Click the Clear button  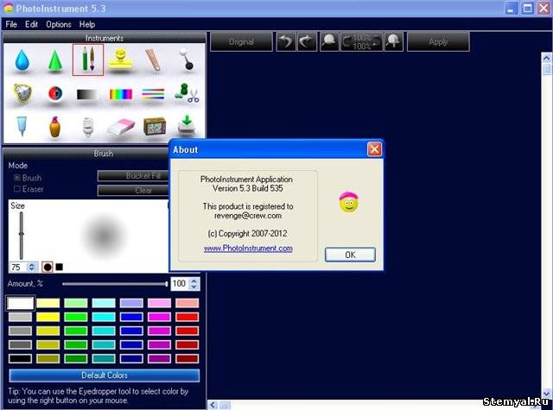coord(133,190)
